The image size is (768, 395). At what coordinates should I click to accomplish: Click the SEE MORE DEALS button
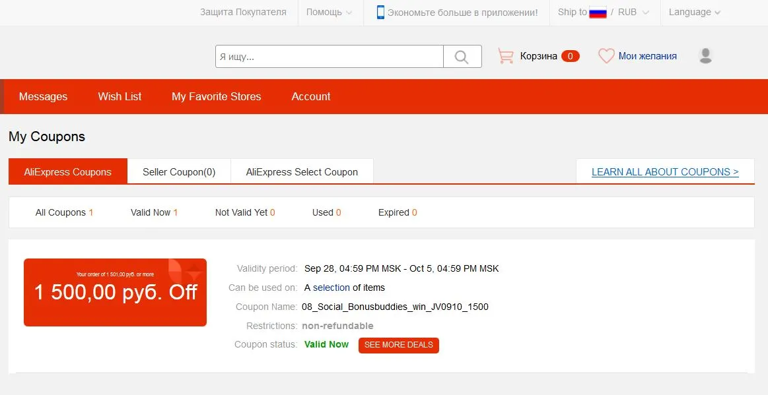[399, 345]
